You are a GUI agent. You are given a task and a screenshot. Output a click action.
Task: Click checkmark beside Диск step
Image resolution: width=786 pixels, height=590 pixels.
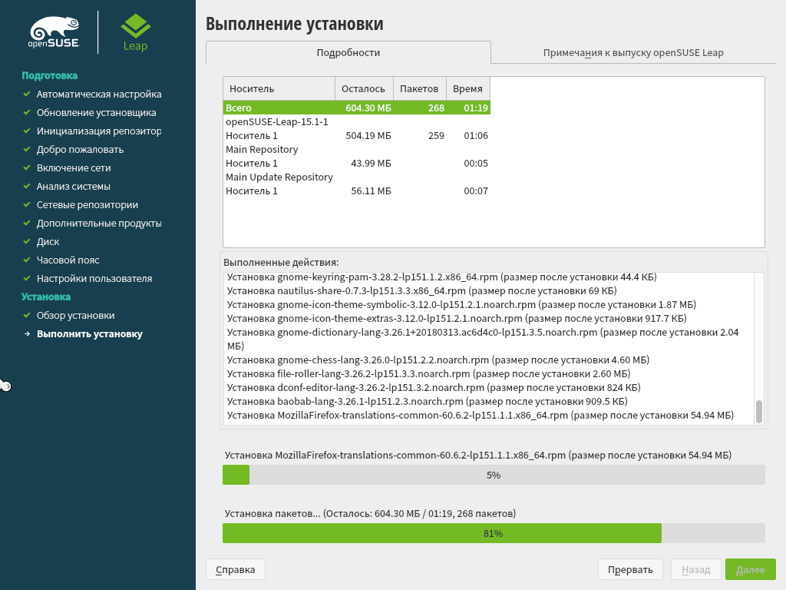(x=26, y=242)
